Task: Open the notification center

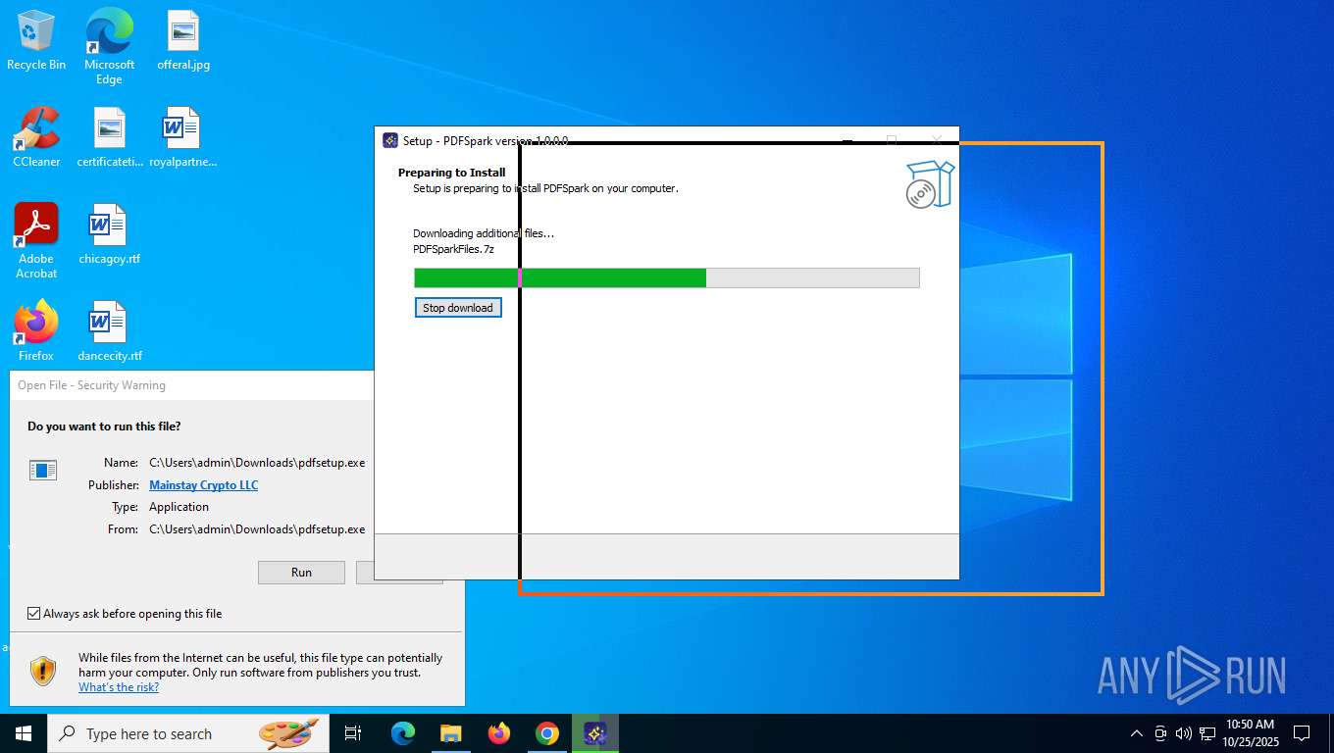Action: 1302,733
